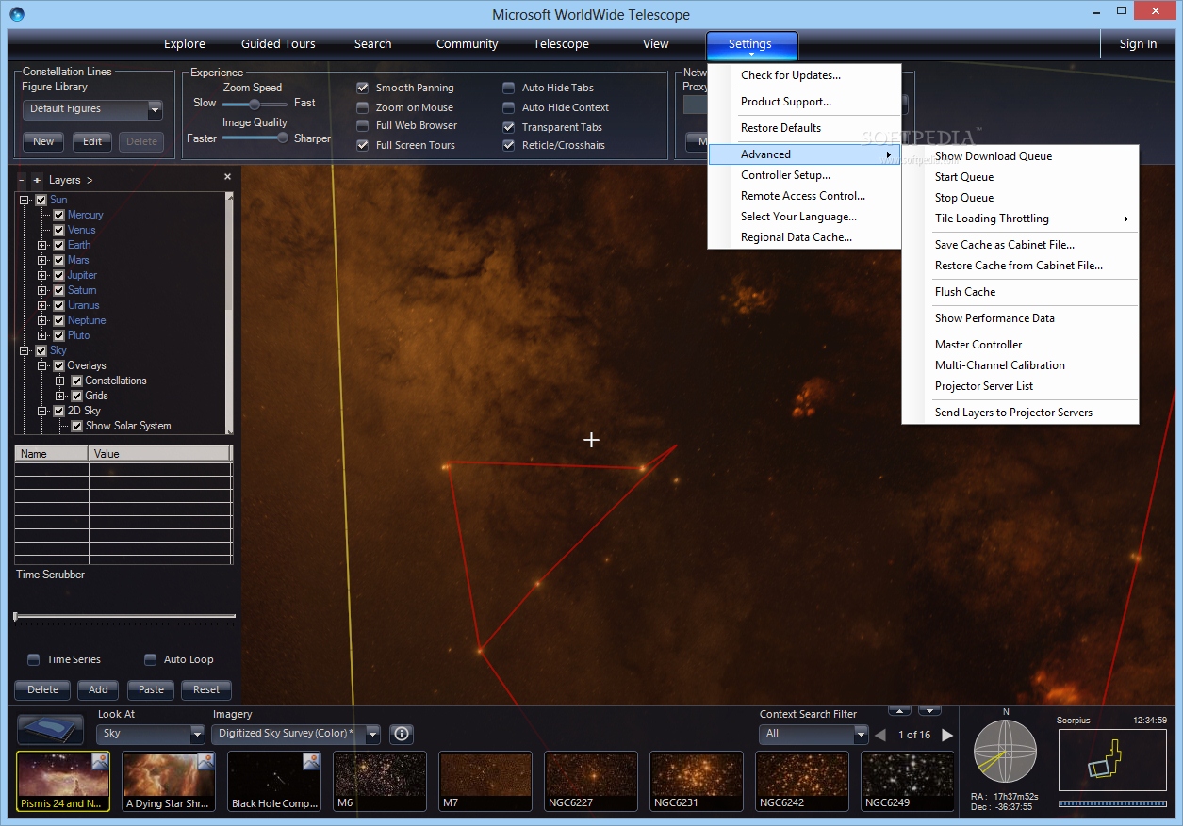Image resolution: width=1183 pixels, height=826 pixels.
Task: Enable Full Web Browser option
Action: click(362, 125)
